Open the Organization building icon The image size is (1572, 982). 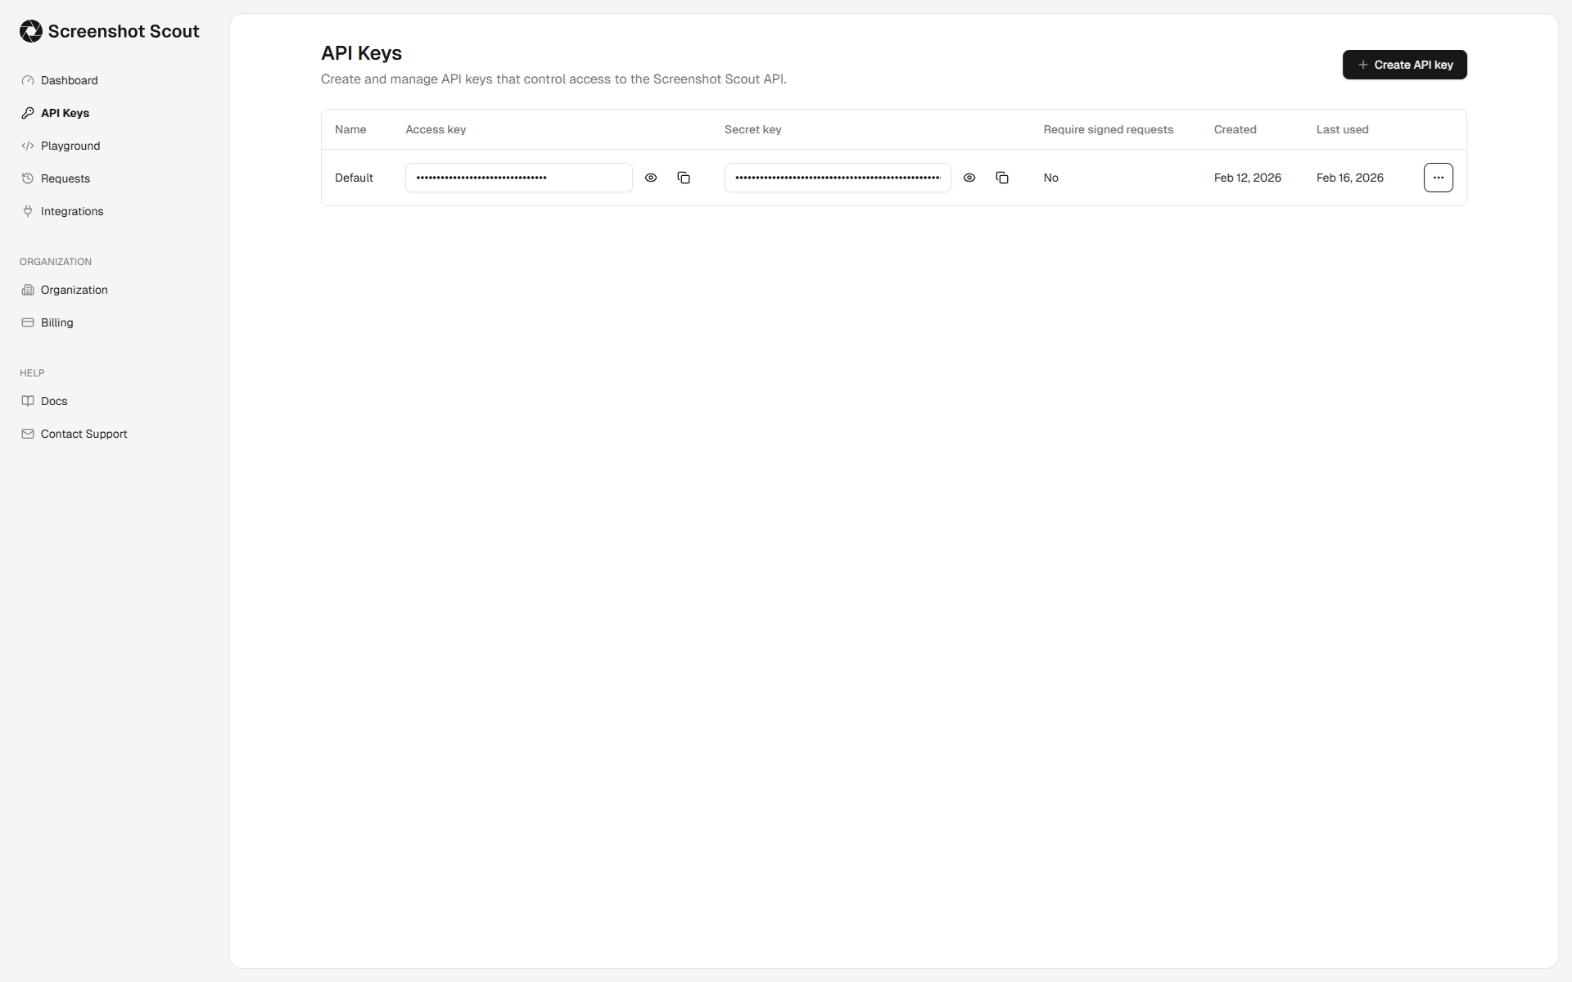[28, 290]
